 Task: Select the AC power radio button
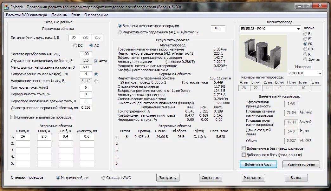click(x=92, y=45)
